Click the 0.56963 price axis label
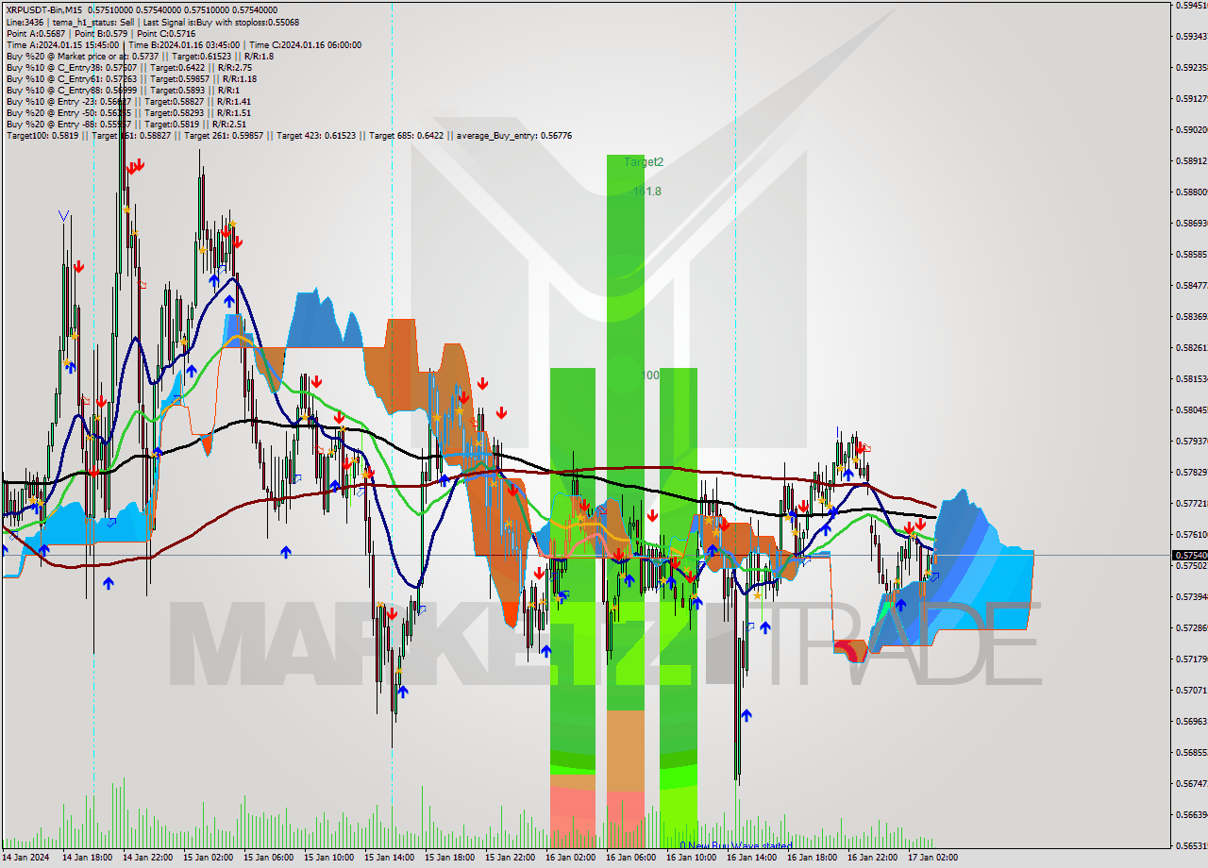Viewport: 1208px width, 868px height. (1192, 721)
